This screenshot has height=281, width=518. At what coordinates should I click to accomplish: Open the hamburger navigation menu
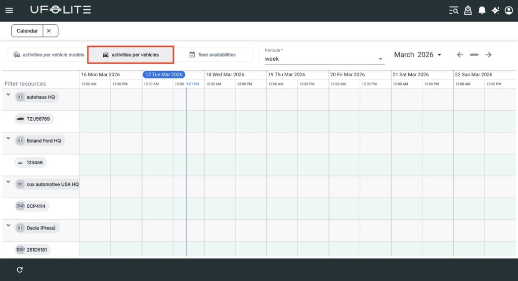pyautogui.click(x=9, y=10)
